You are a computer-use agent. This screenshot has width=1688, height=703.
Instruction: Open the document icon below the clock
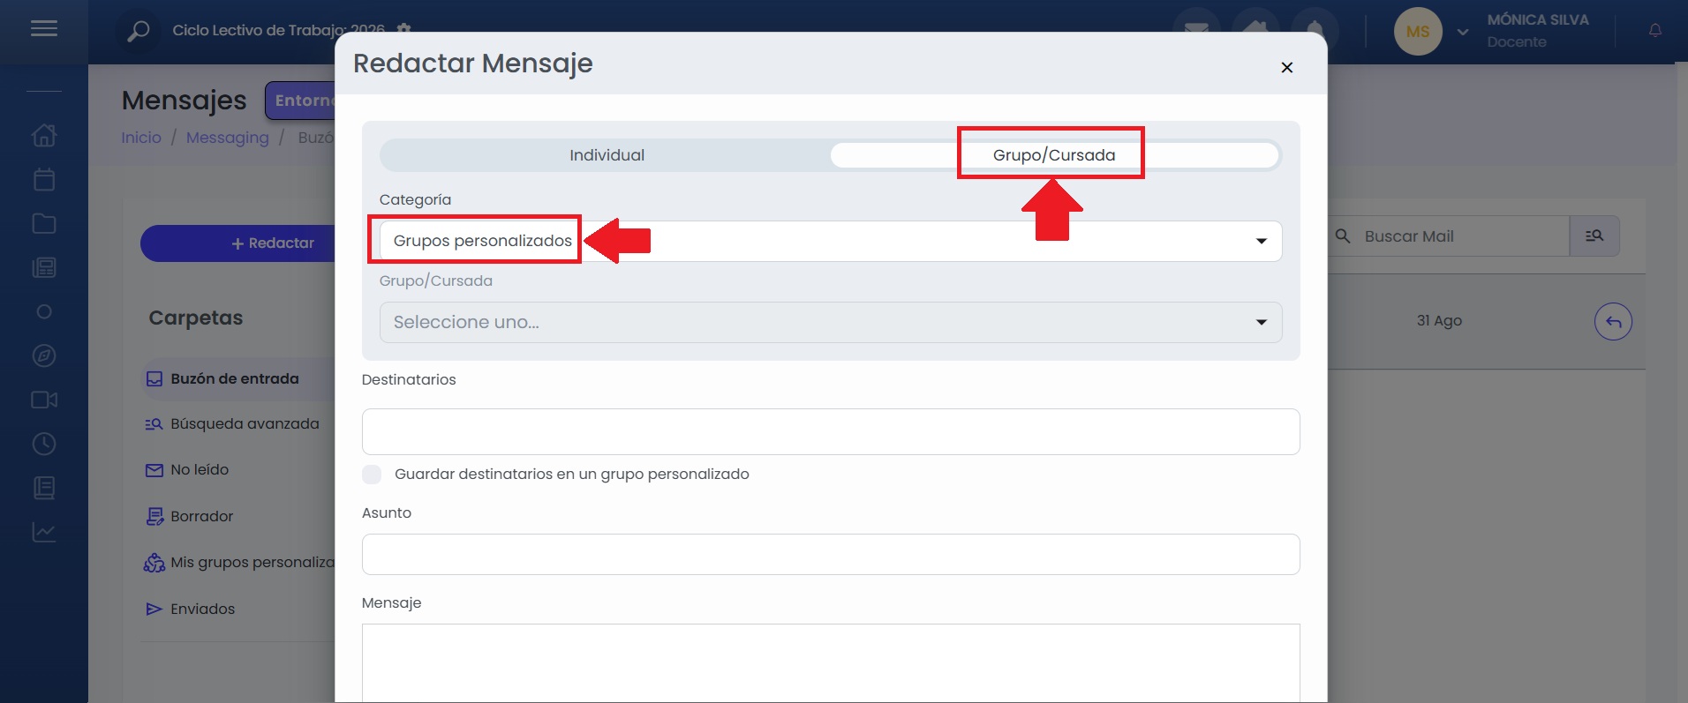[x=44, y=488]
